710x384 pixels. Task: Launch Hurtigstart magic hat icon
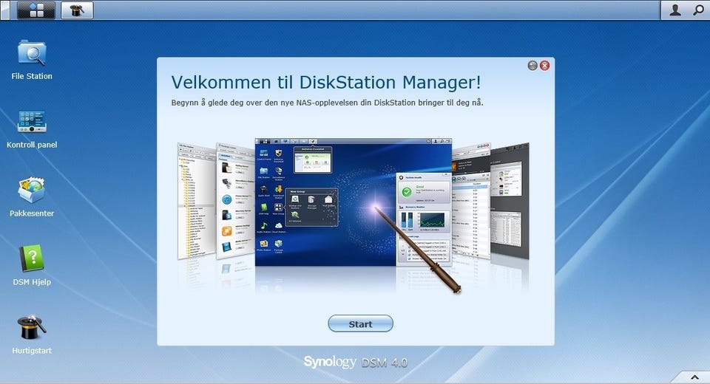click(32, 335)
